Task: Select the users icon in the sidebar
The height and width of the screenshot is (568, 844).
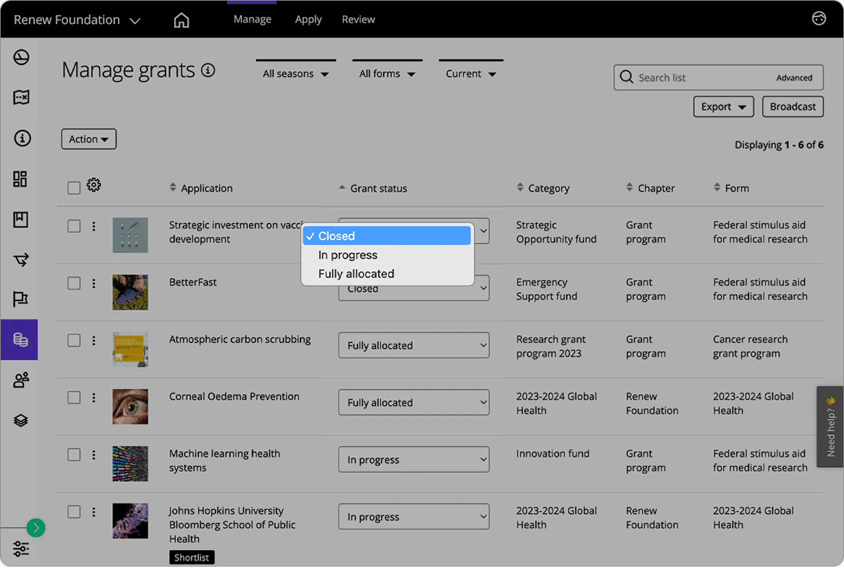Action: (20, 379)
